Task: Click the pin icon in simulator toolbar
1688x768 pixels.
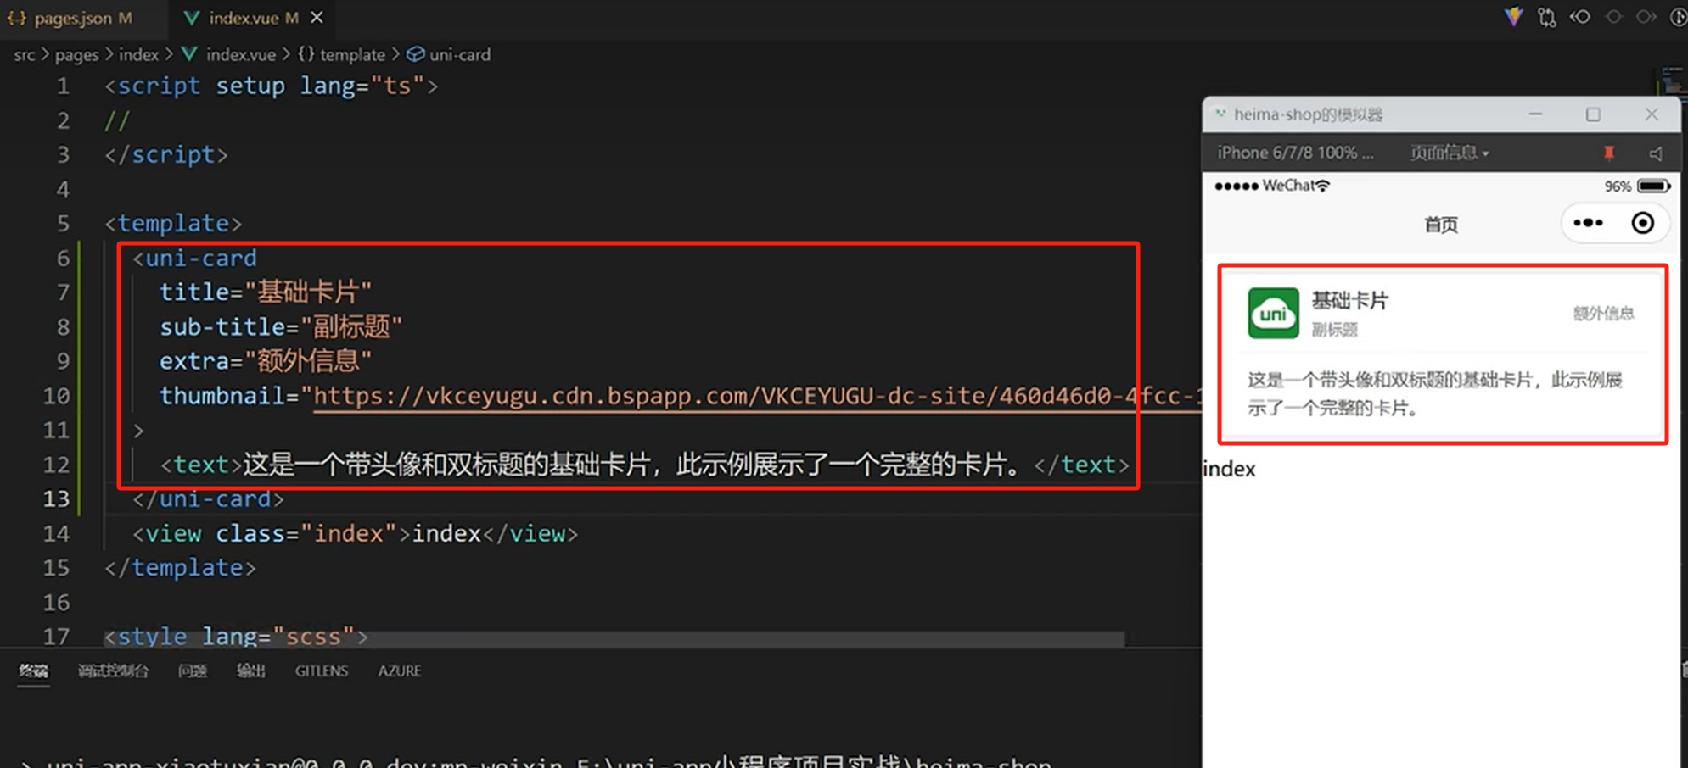Action: coord(1608,153)
